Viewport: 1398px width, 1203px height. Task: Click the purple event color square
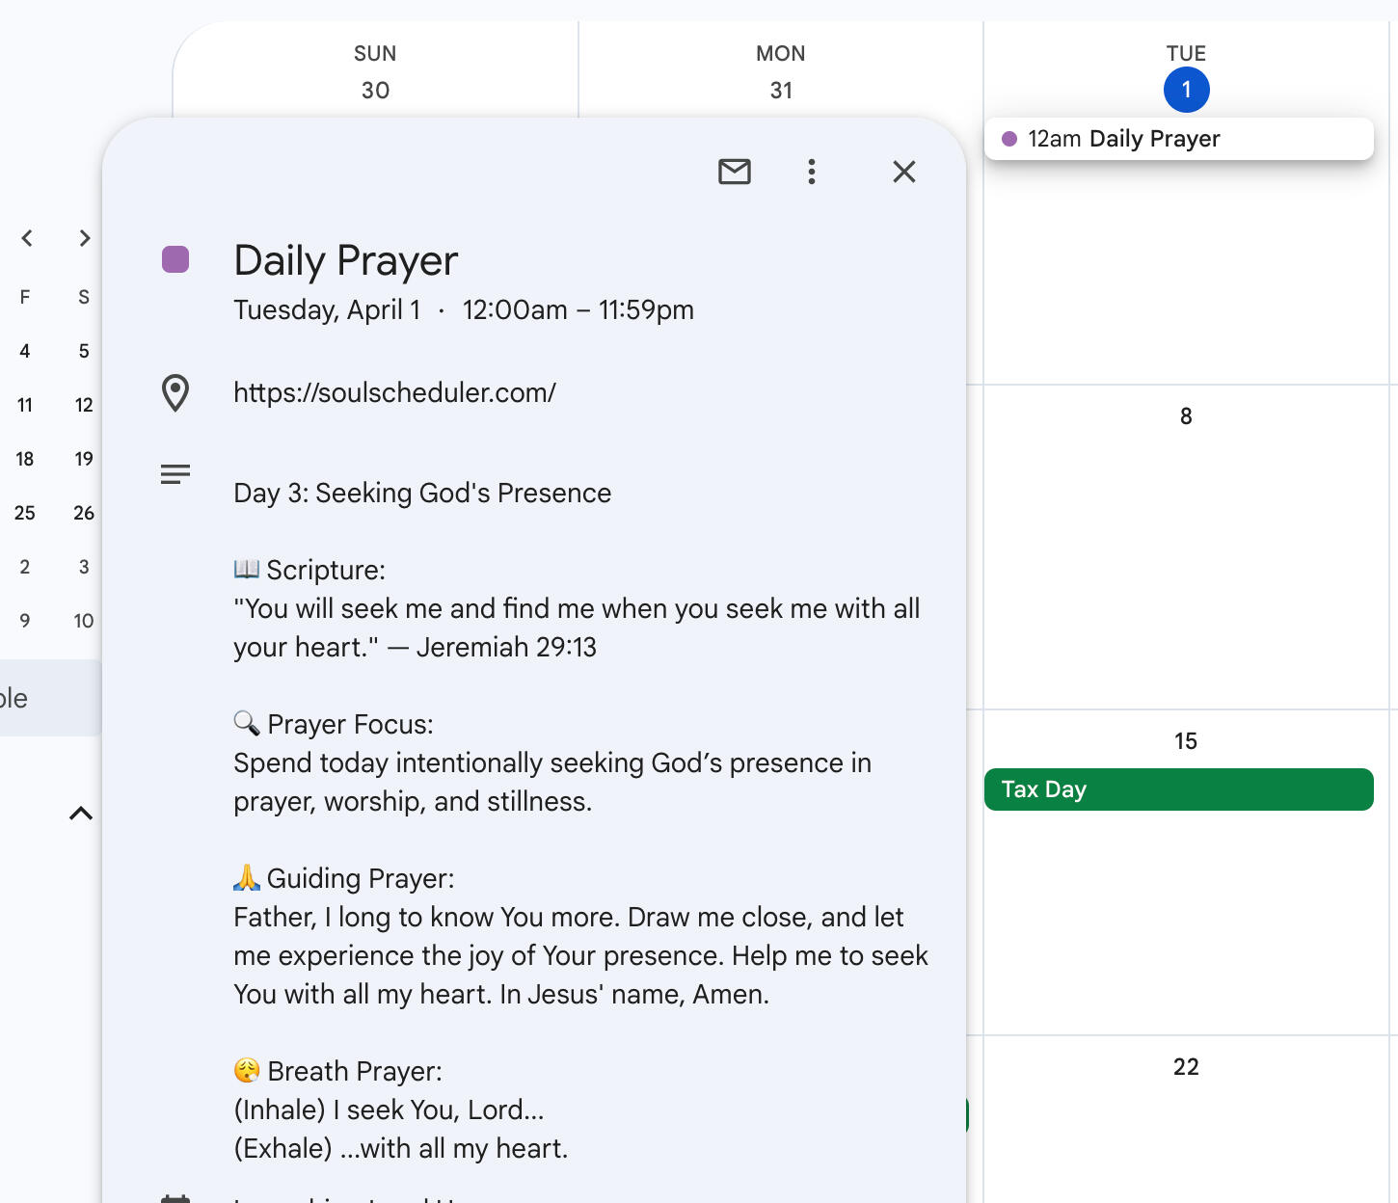pyautogui.click(x=175, y=259)
